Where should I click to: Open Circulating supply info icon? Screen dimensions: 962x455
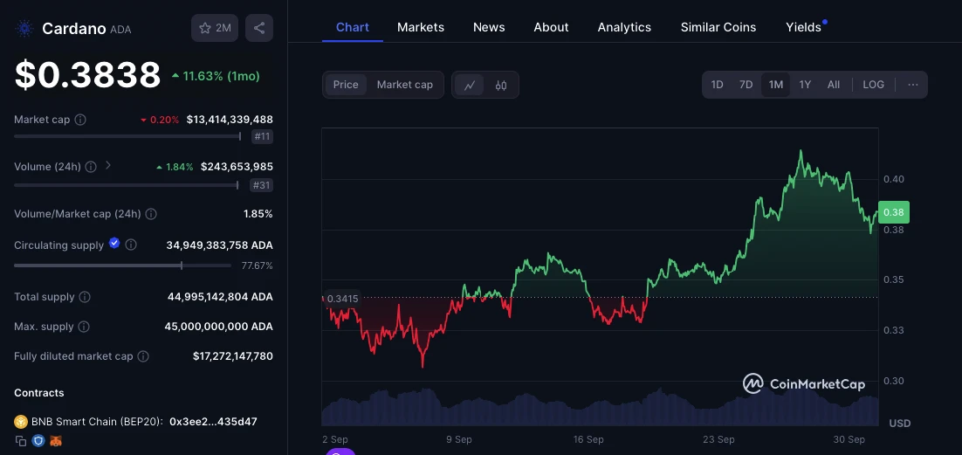tap(131, 245)
